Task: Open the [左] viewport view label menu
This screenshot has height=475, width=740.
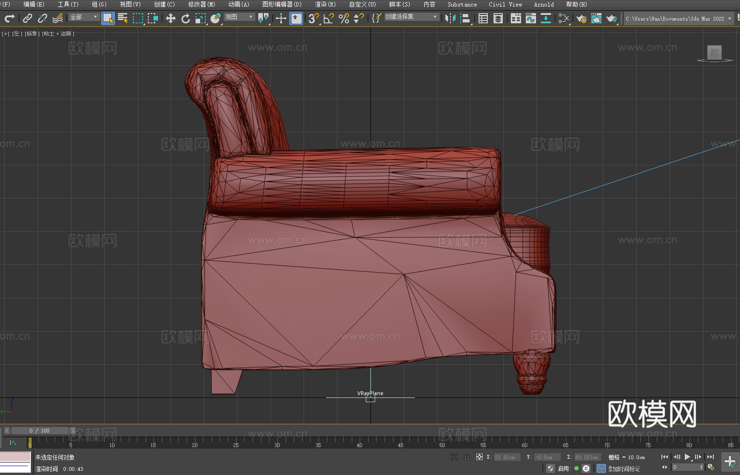Action: coord(17,34)
